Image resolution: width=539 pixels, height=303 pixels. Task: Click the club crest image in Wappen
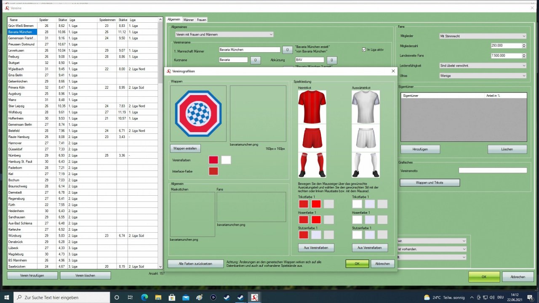pos(198,114)
